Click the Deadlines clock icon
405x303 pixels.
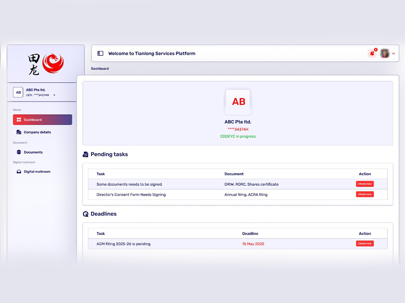click(x=86, y=214)
